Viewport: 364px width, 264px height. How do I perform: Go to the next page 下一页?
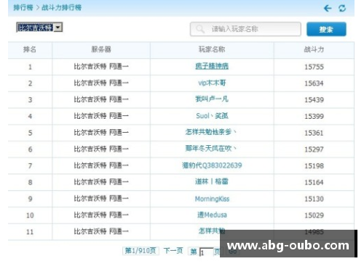pyautogui.click(x=173, y=251)
